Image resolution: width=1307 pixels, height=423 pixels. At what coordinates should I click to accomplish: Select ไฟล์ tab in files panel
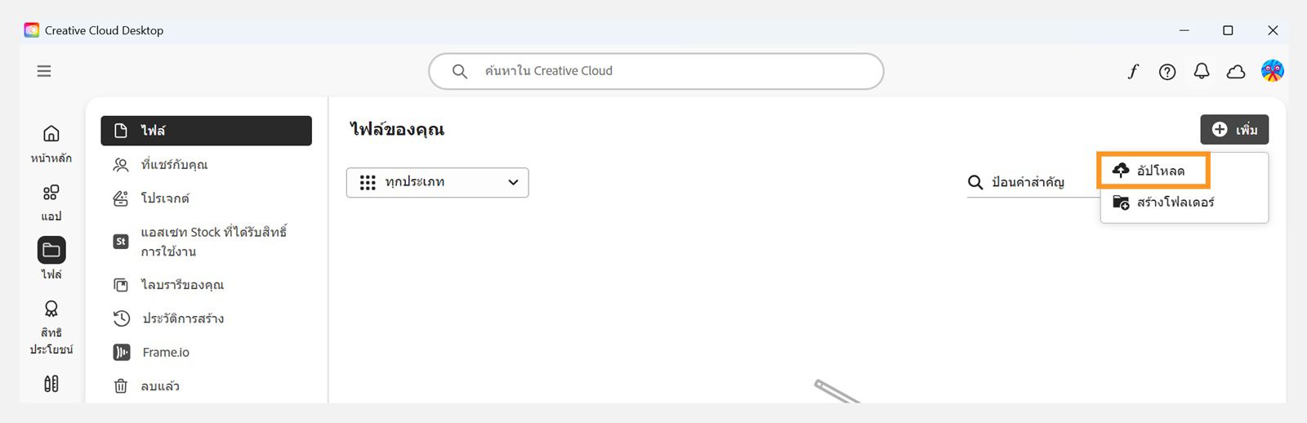(x=206, y=131)
